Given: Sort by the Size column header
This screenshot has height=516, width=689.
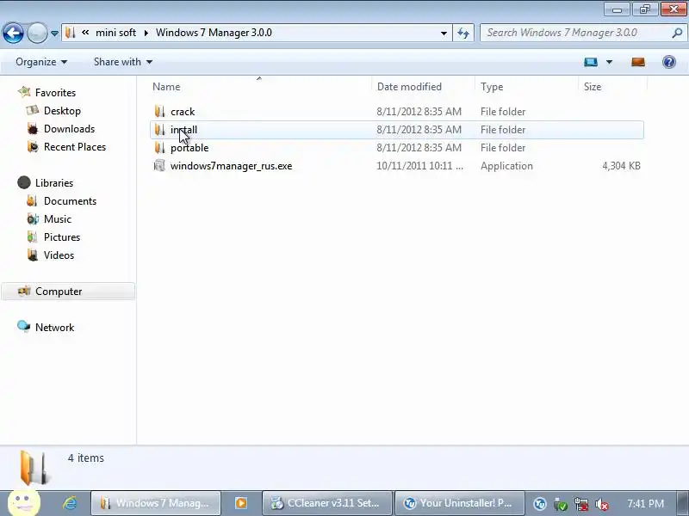Looking at the screenshot, I should pyautogui.click(x=593, y=87).
